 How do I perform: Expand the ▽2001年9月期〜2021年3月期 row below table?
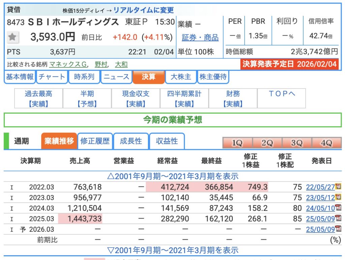172,250
